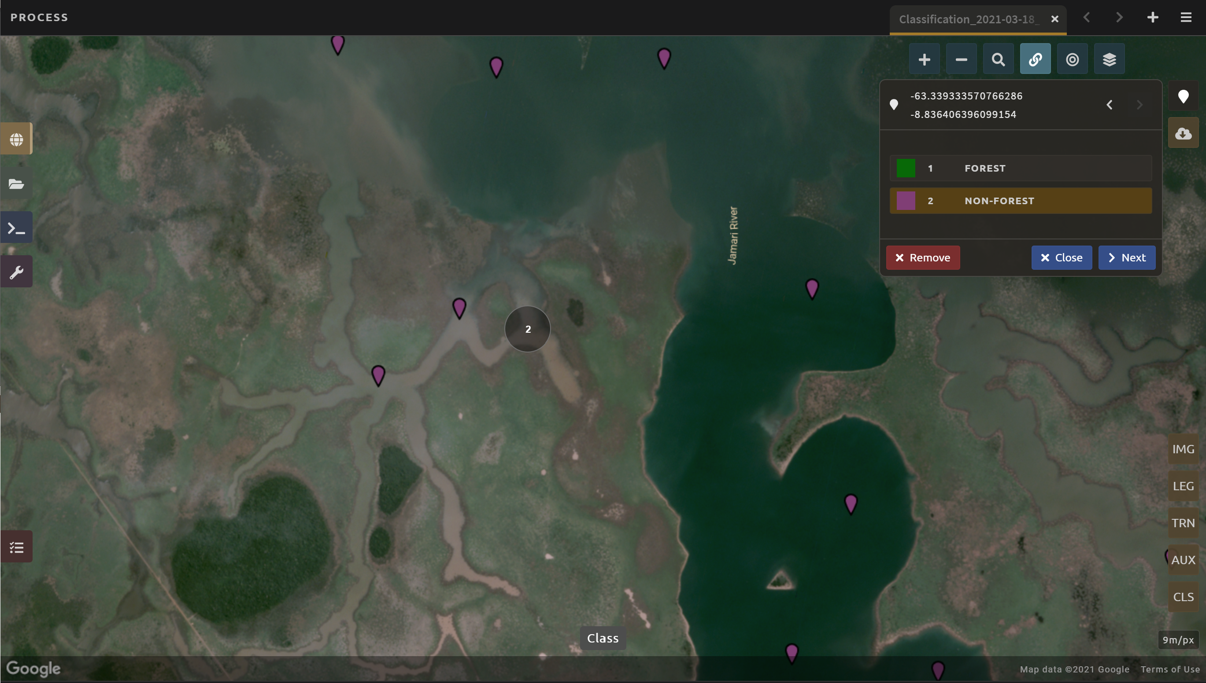The width and height of the screenshot is (1206, 683).
Task: Open the wrench settings sidebar icon
Action: click(16, 272)
